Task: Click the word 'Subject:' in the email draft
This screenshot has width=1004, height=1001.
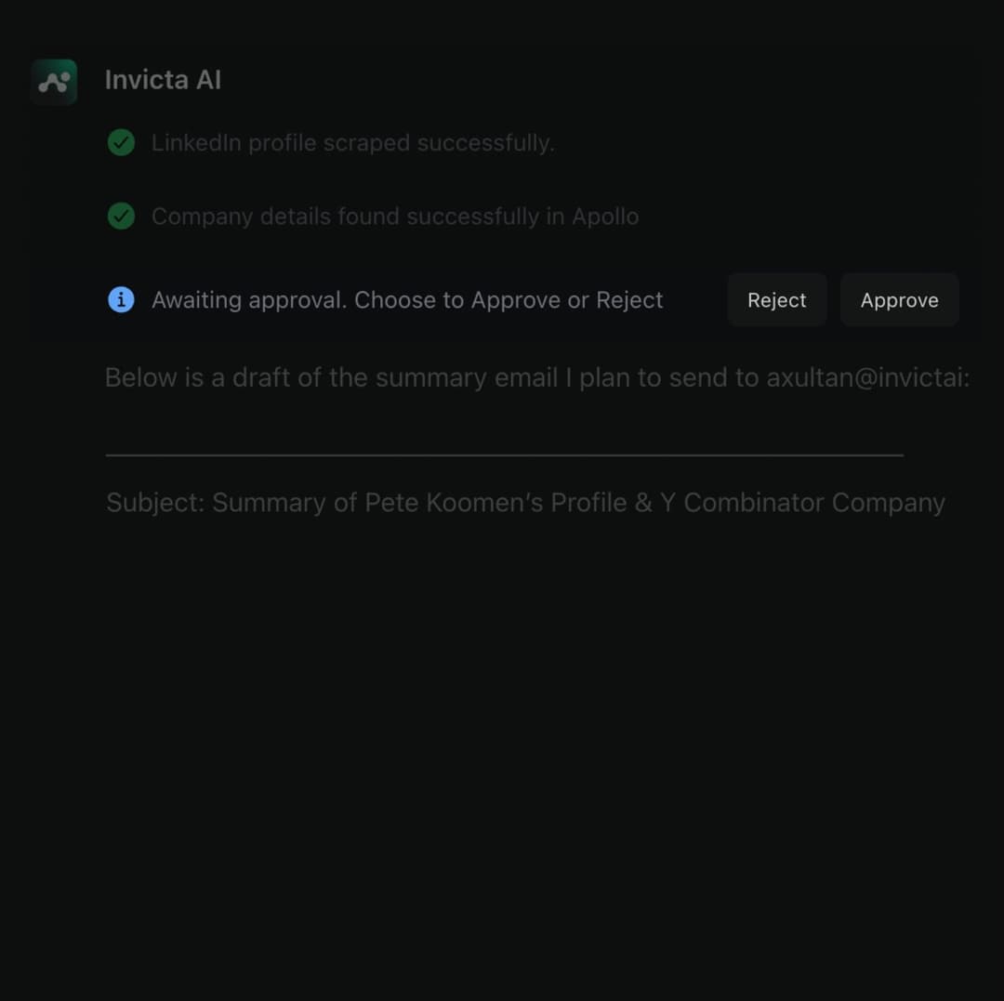Action: click(x=155, y=503)
